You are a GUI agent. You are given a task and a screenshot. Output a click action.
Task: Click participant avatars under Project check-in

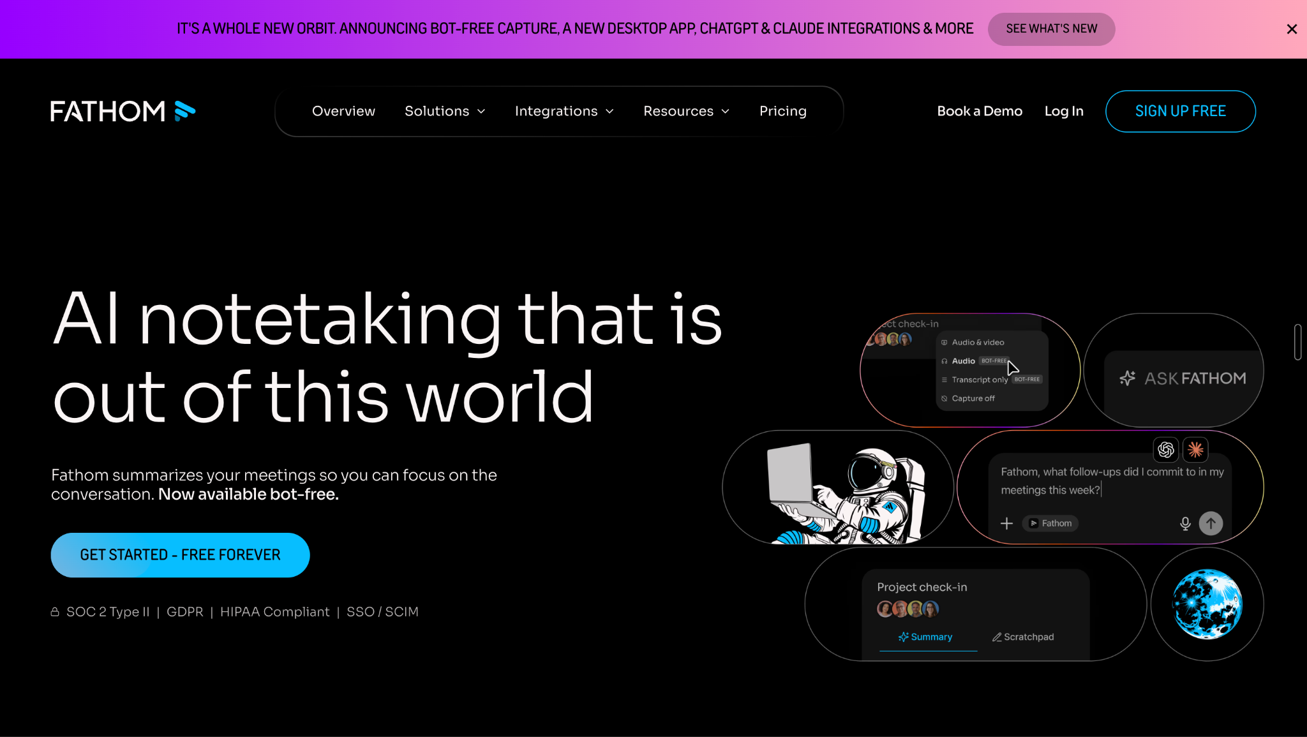click(907, 609)
